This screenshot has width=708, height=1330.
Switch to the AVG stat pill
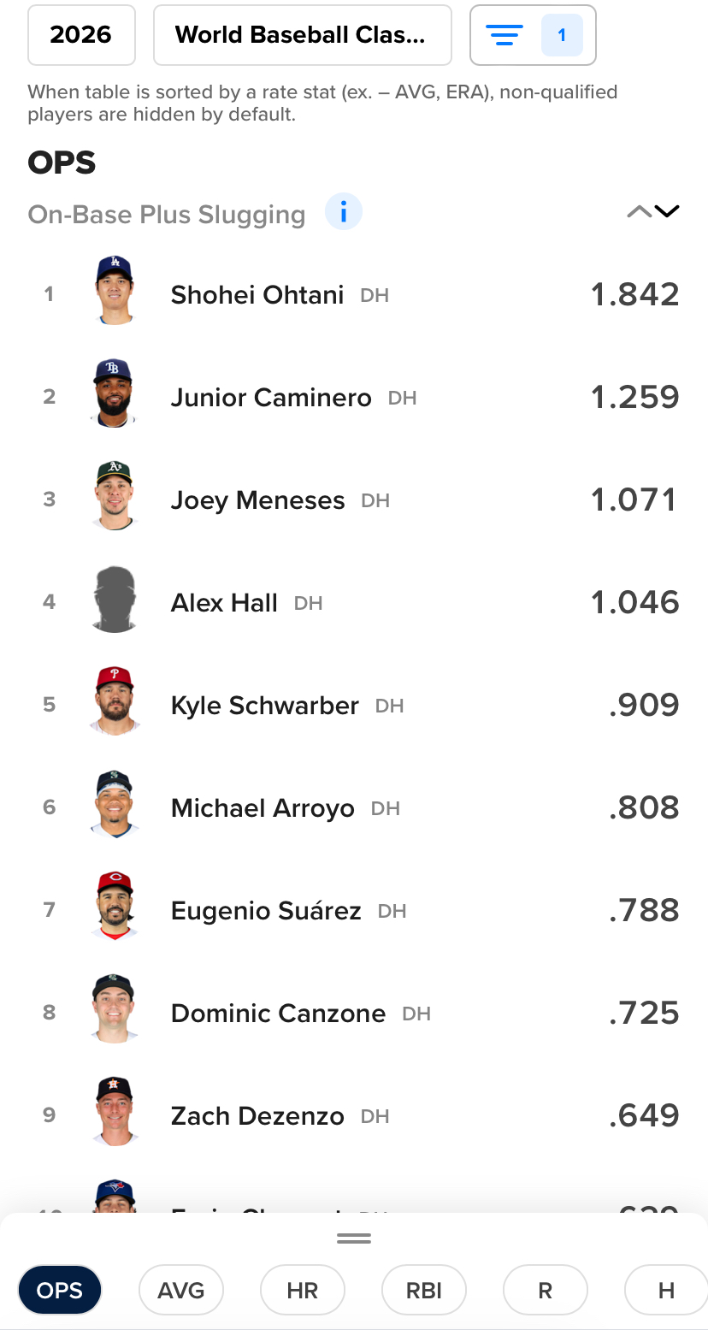pyautogui.click(x=181, y=1290)
